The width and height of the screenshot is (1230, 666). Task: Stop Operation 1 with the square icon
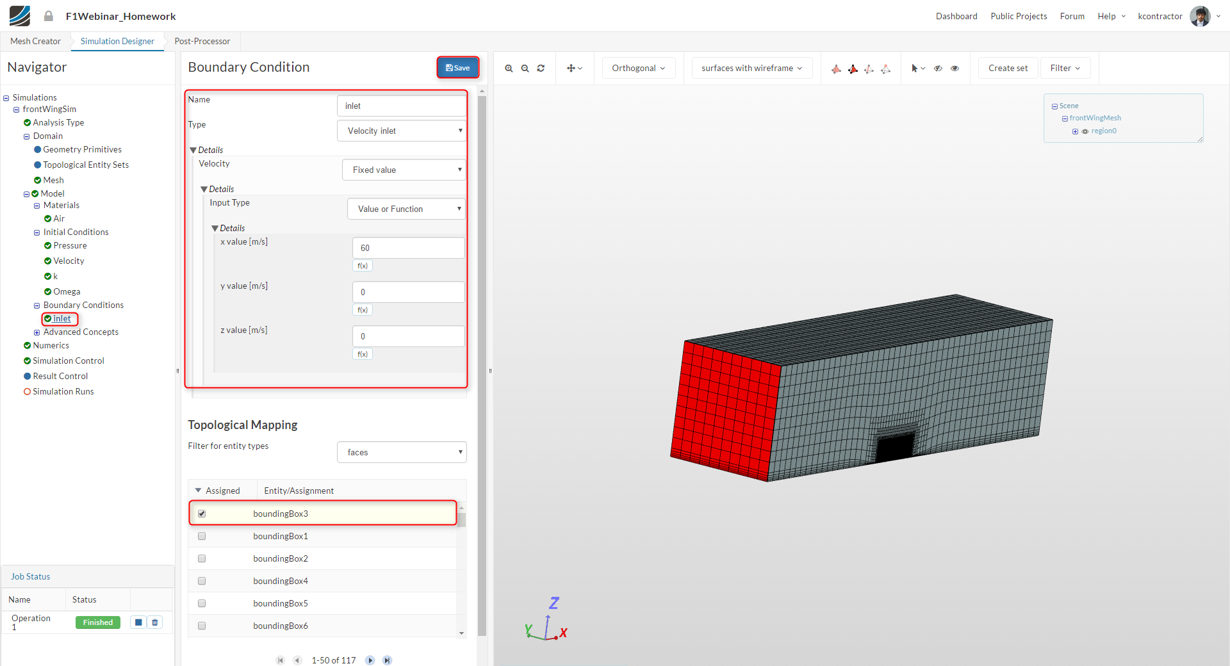pyautogui.click(x=138, y=622)
